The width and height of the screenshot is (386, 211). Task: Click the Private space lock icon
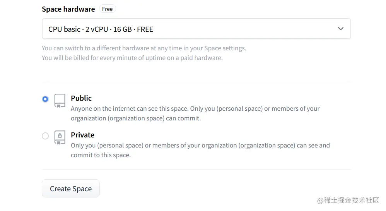tap(60, 137)
